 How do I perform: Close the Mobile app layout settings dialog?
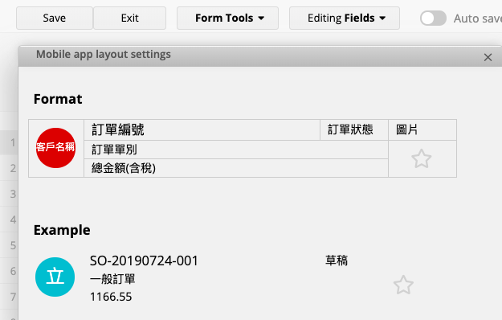point(488,57)
